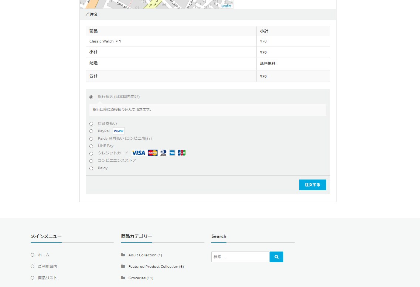Select 店頭支払い payment option
Image resolution: width=420 pixels, height=287 pixels.
[x=91, y=124]
